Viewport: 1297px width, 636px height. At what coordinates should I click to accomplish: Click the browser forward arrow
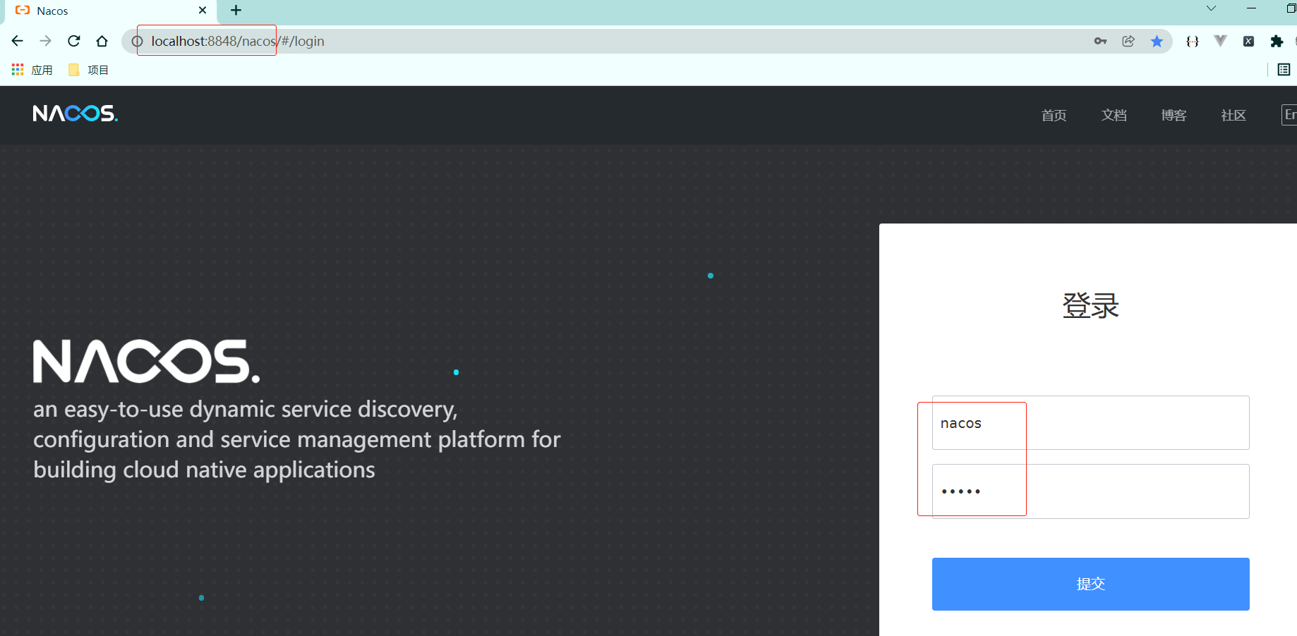[46, 41]
